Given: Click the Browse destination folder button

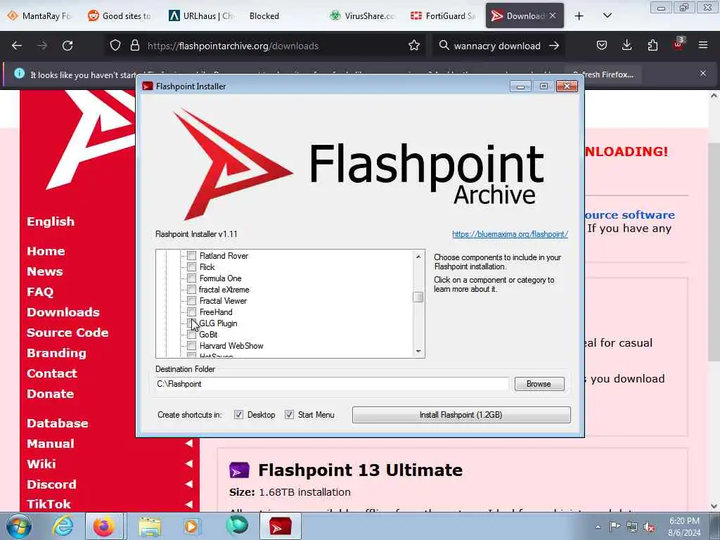Looking at the screenshot, I should [539, 384].
